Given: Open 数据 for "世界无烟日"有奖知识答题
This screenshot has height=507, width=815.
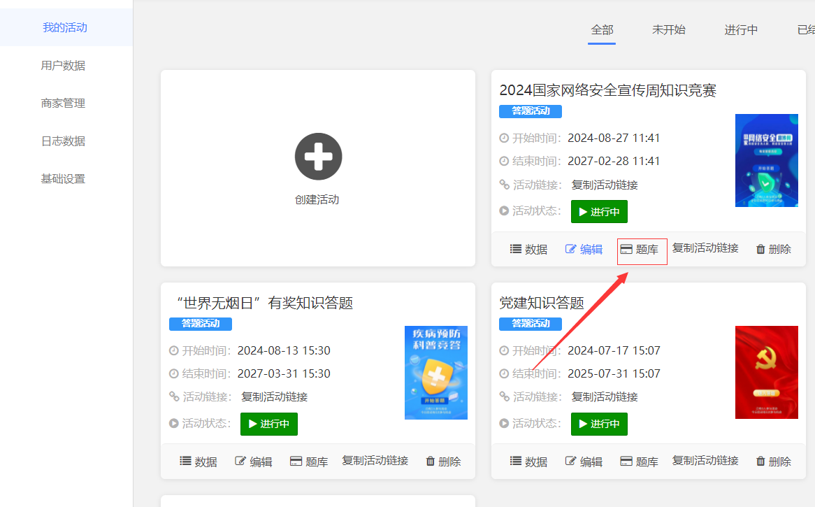Looking at the screenshot, I should (199, 462).
